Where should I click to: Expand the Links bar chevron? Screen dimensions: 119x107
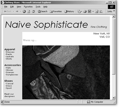point(114,11)
